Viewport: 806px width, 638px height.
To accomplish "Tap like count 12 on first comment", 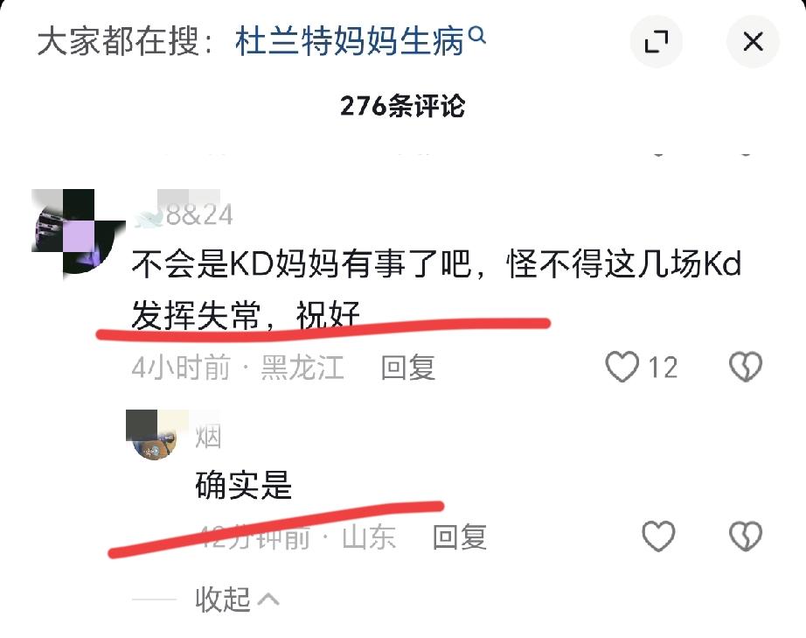I will tap(663, 368).
